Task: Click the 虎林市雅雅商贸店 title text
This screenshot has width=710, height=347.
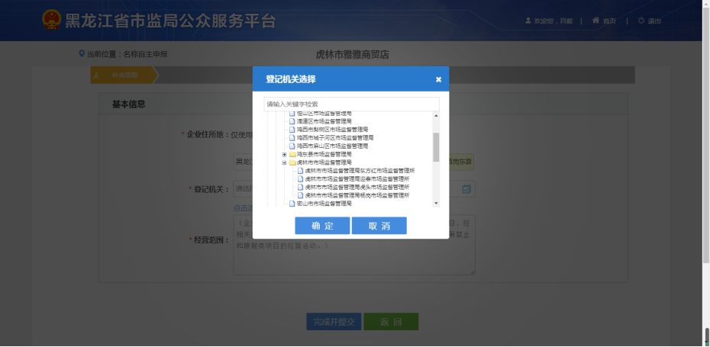Action: coord(352,55)
